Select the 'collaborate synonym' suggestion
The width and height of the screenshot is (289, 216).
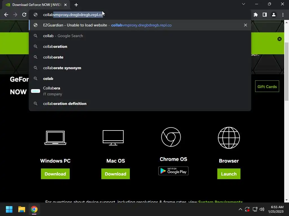[140, 68]
